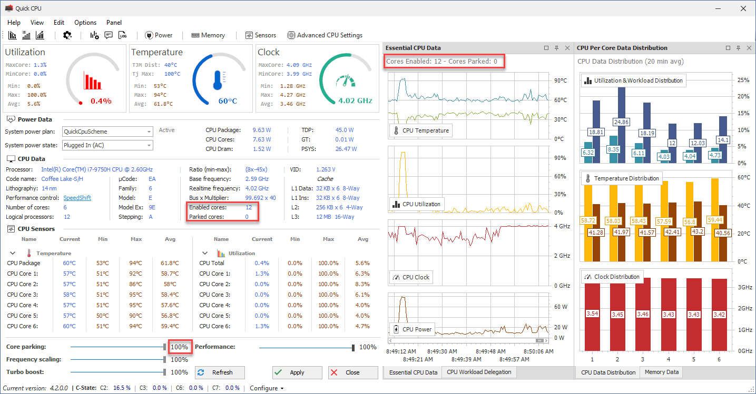756x394 pixels.
Task: Click the Refresh button
Action: [x=220, y=372]
